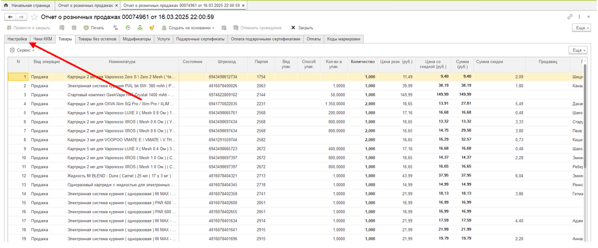Click the clock icon in toolbar
Viewport: 598px width, 248px height.
128,28
